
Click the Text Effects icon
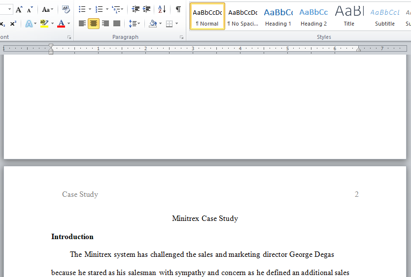point(29,24)
